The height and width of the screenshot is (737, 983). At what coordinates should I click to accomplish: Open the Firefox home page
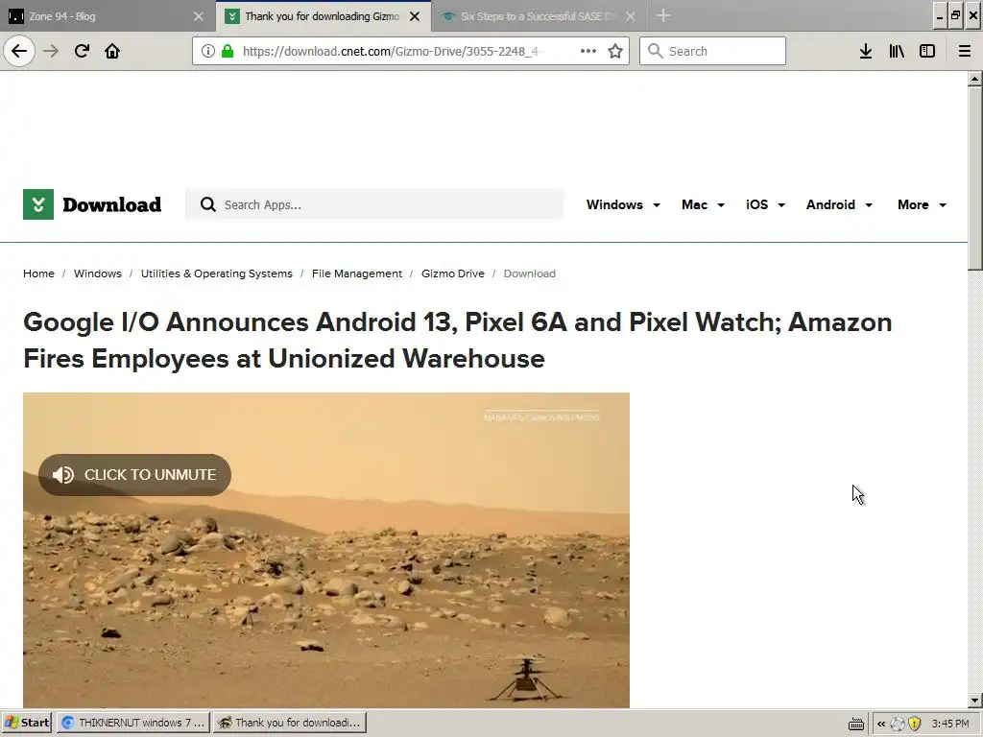tap(112, 51)
